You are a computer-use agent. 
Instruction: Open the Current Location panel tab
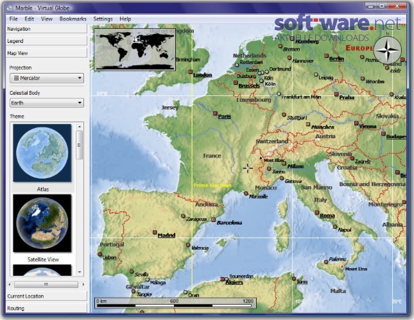46,296
